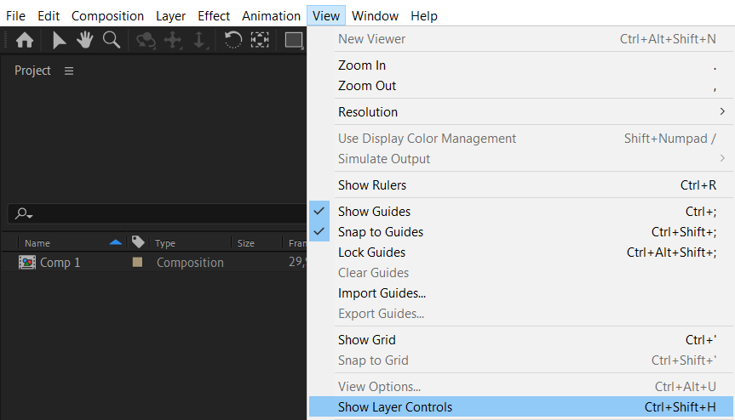
Task: Choose Zoom In from View menu
Action: (x=361, y=65)
